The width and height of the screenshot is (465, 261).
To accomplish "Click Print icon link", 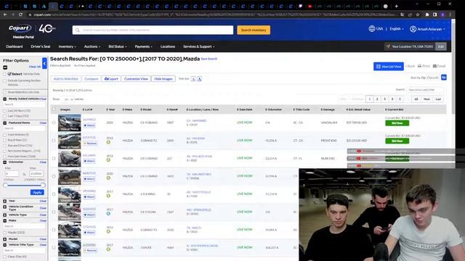I will coord(424,66).
